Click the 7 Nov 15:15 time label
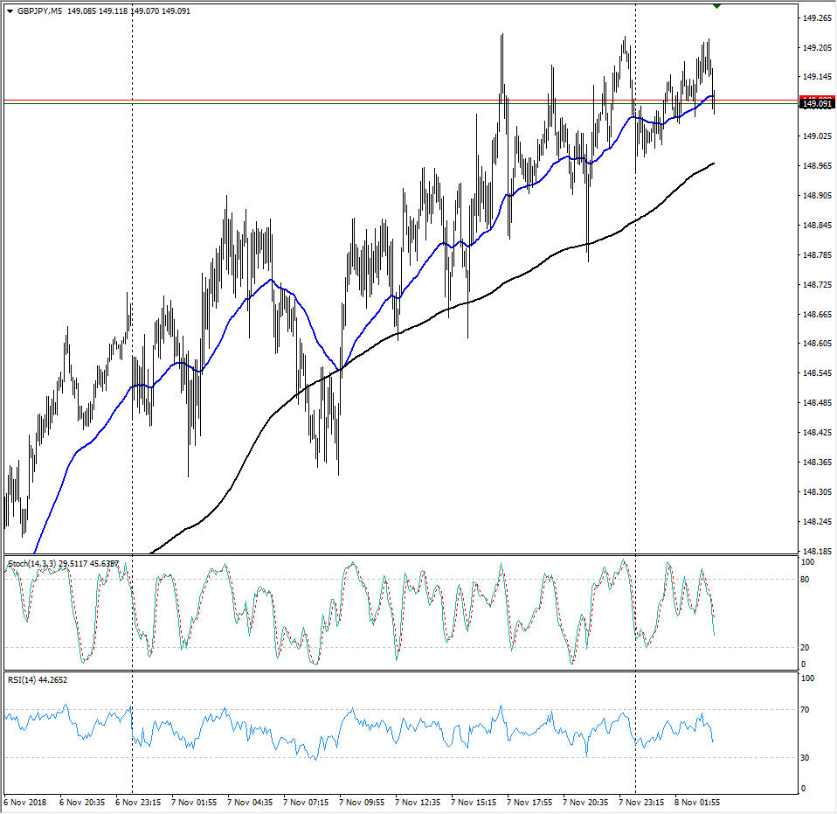The width and height of the screenshot is (837, 814). point(477,801)
